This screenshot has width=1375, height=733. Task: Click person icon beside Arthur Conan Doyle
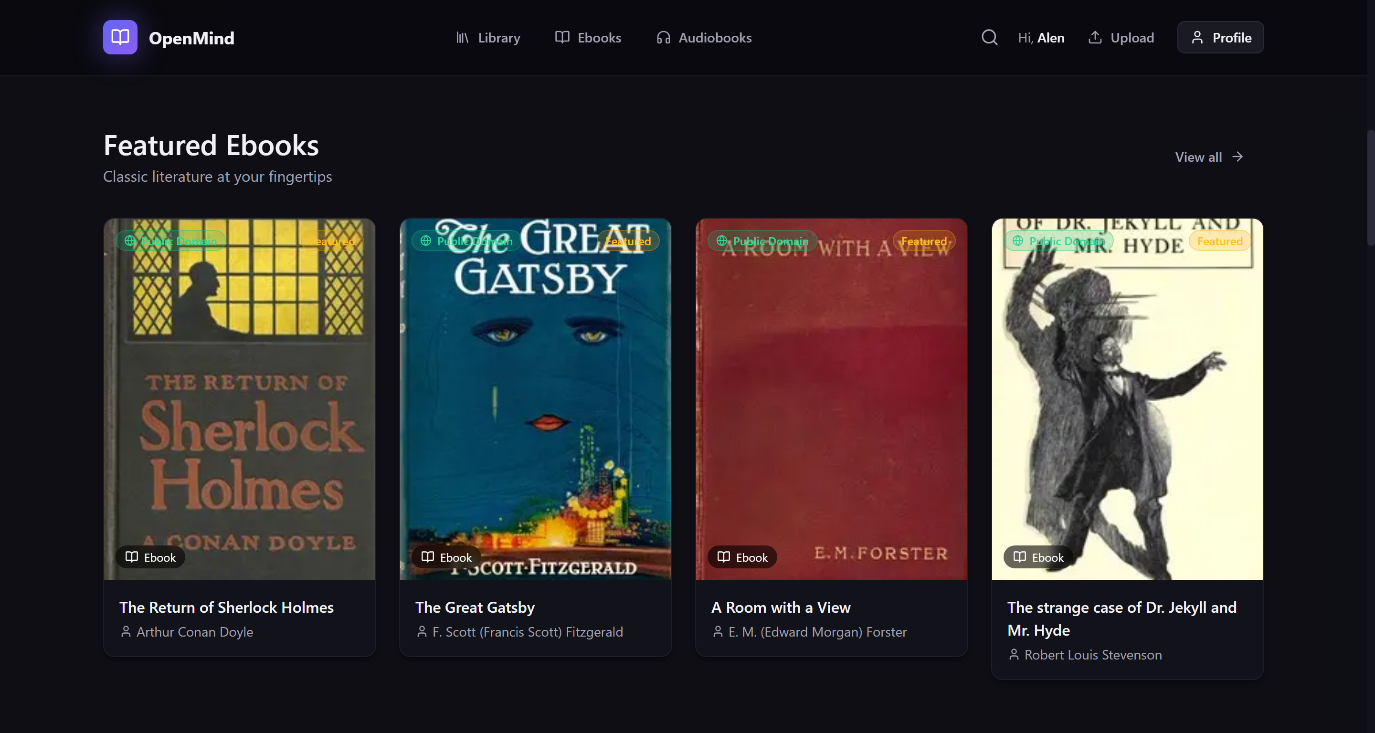pos(126,632)
